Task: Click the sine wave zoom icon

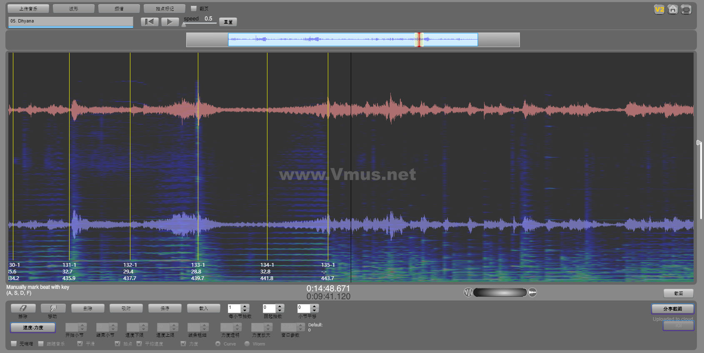Action: pos(468,293)
